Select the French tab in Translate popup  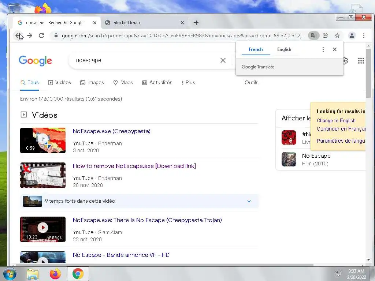point(256,49)
